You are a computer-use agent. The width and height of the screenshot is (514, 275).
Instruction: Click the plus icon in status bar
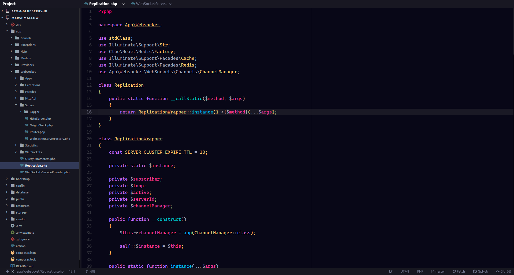(x=7, y=272)
